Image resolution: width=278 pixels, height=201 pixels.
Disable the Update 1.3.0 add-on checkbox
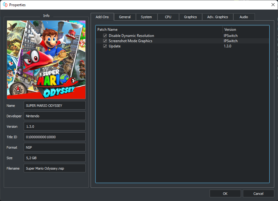[105, 46]
